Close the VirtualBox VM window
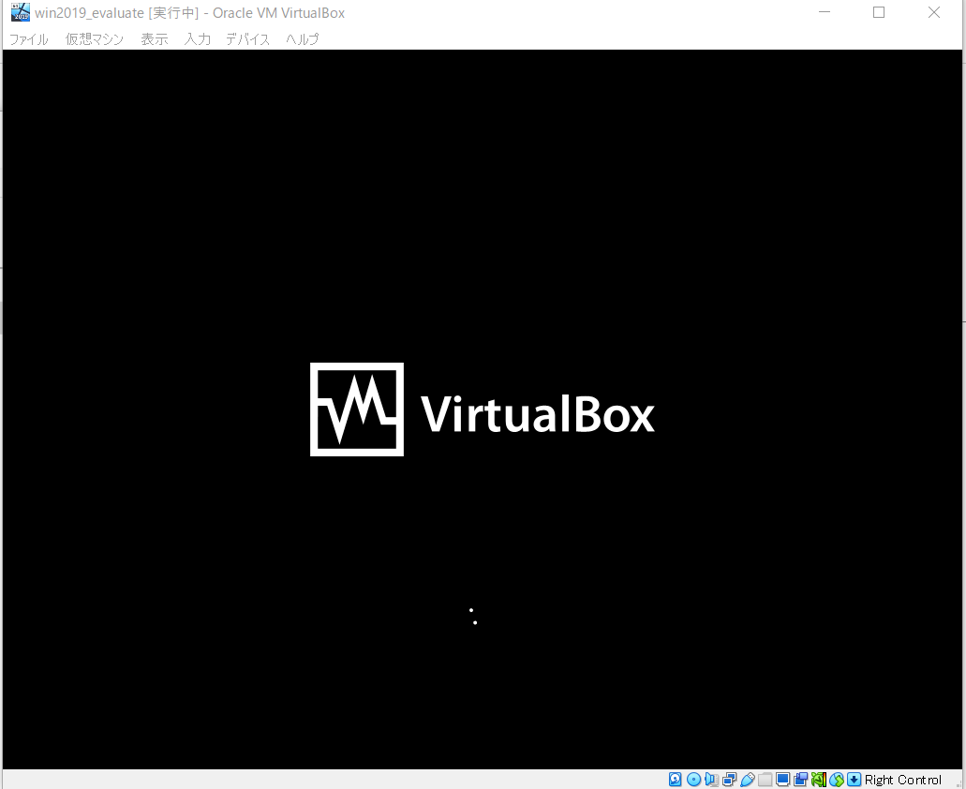Image resolution: width=966 pixels, height=789 pixels. click(934, 12)
